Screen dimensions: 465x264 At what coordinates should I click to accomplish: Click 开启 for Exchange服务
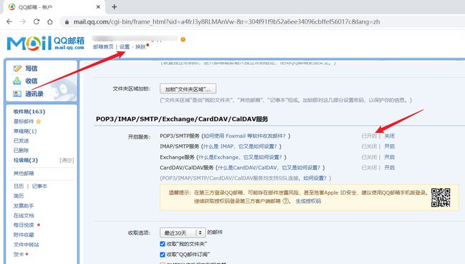pos(389,157)
